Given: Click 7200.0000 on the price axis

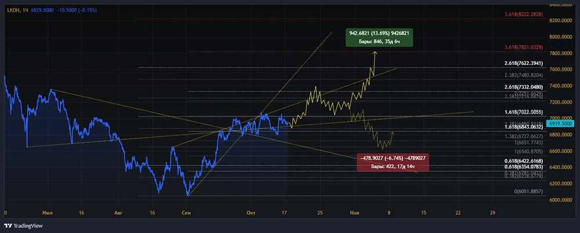Looking at the screenshot, I should (x=562, y=102).
